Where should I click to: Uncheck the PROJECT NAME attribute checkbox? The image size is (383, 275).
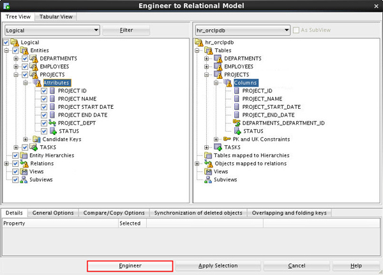44,99
